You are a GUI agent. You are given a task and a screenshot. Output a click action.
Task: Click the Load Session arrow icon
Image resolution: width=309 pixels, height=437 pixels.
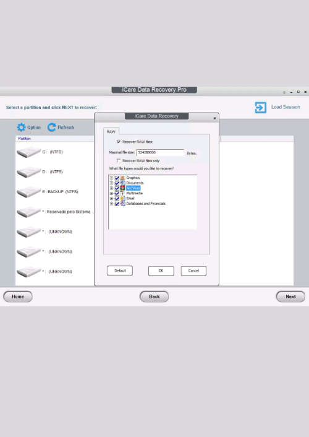[x=261, y=107]
